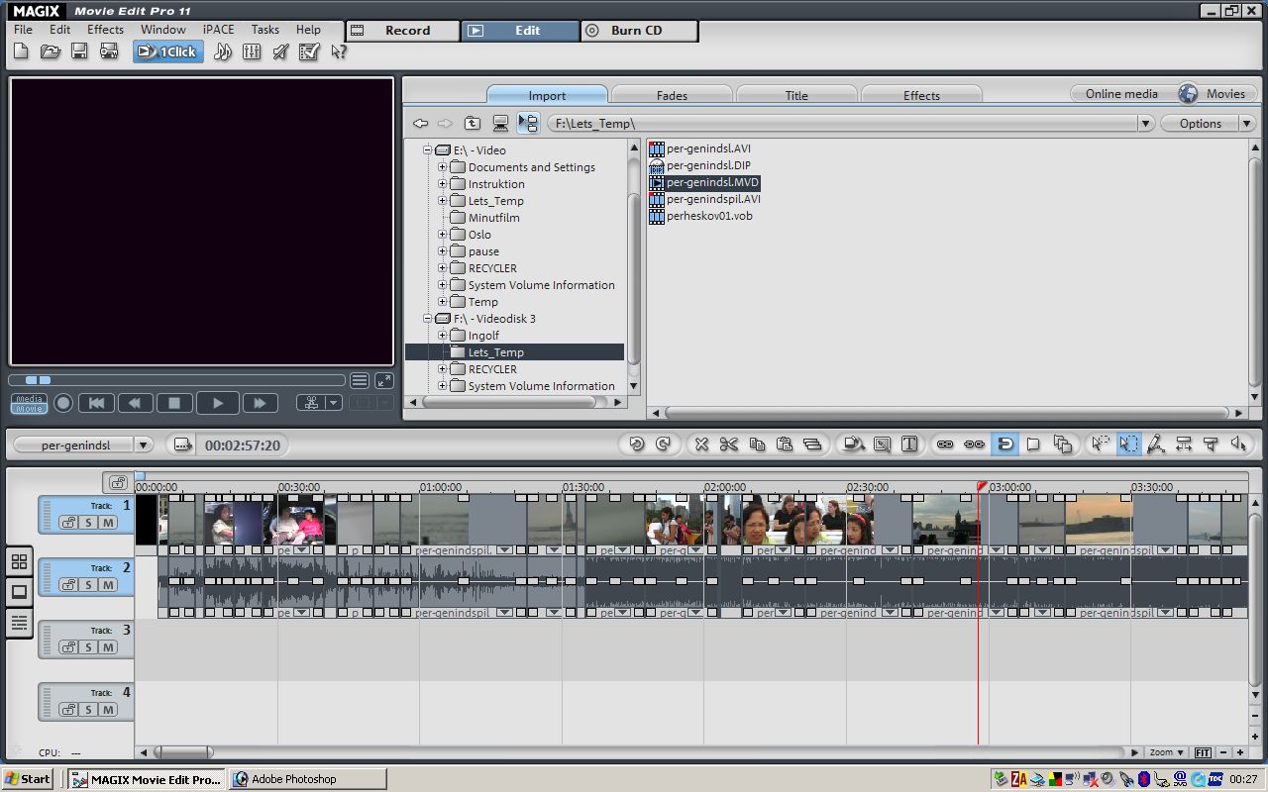Redo action in timeline toolbar
The width and height of the screenshot is (1268, 792).
(664, 445)
